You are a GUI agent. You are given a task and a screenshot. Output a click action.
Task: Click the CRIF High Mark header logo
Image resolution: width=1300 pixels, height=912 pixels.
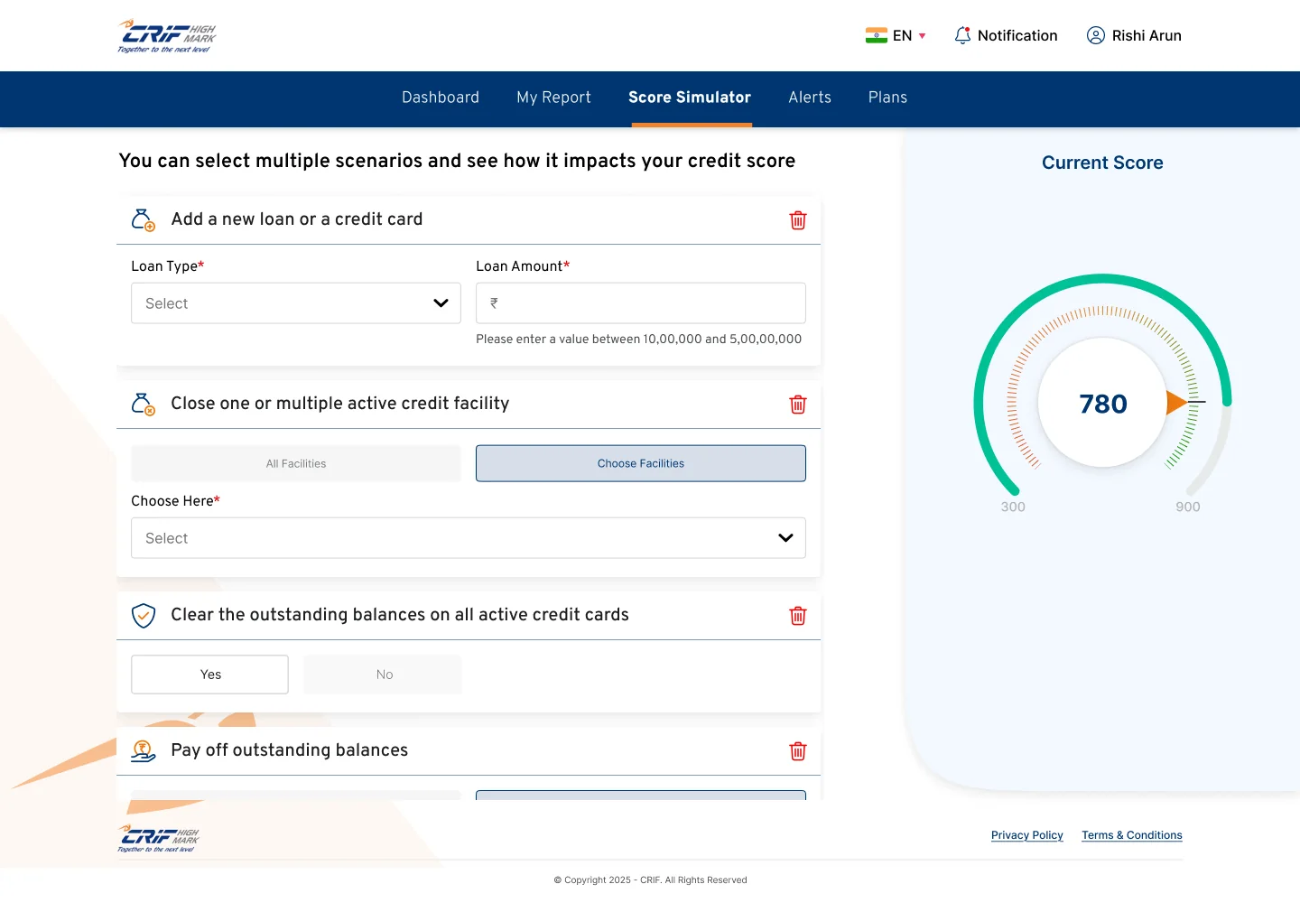(167, 36)
